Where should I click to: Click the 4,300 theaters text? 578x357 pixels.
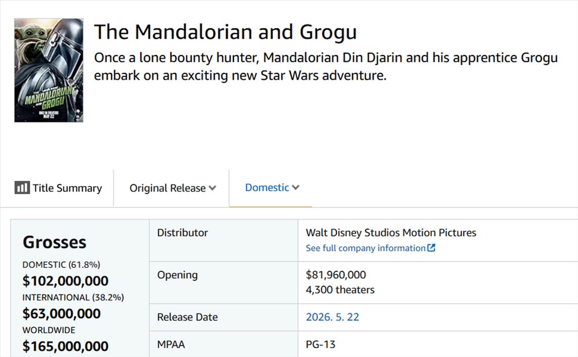(x=340, y=289)
